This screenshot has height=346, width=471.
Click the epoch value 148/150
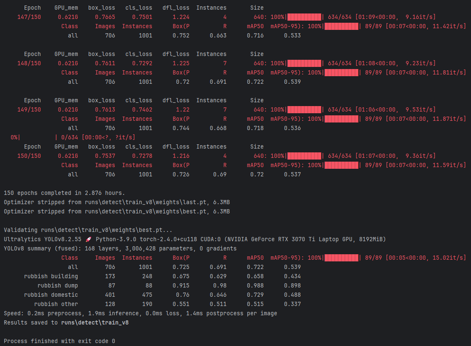29,64
